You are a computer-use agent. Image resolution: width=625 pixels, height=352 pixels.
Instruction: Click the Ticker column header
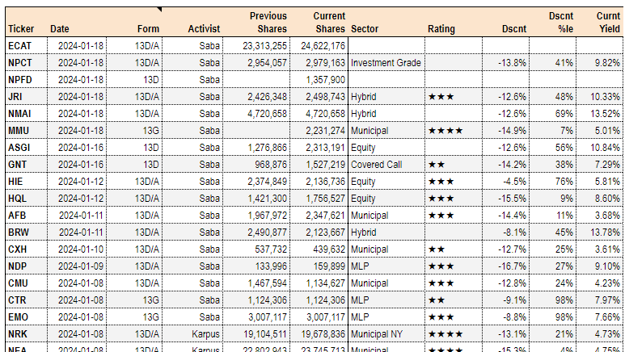pos(21,29)
